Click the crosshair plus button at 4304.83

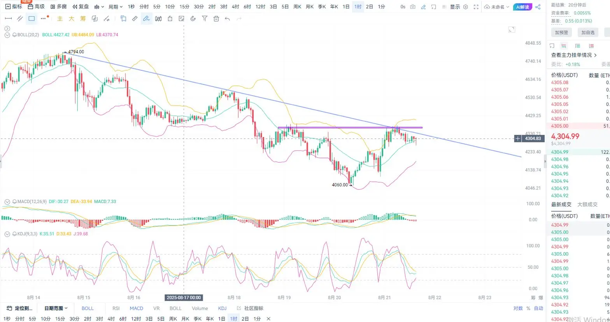518,138
